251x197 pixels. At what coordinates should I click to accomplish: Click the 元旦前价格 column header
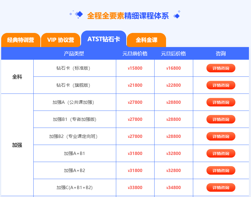[x=135, y=54]
